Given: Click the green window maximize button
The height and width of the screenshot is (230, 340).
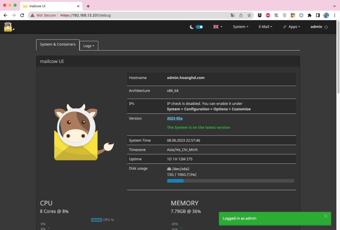Looking at the screenshot, I should (x=15, y=5).
